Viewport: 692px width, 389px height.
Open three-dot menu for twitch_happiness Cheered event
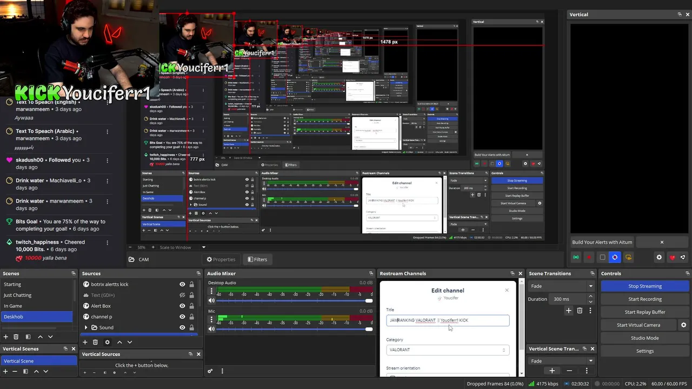coord(107,242)
